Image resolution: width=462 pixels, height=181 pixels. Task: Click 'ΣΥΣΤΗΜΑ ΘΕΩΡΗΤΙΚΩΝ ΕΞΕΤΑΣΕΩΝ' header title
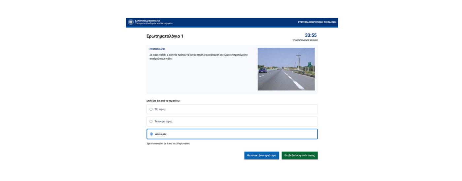[317, 22]
